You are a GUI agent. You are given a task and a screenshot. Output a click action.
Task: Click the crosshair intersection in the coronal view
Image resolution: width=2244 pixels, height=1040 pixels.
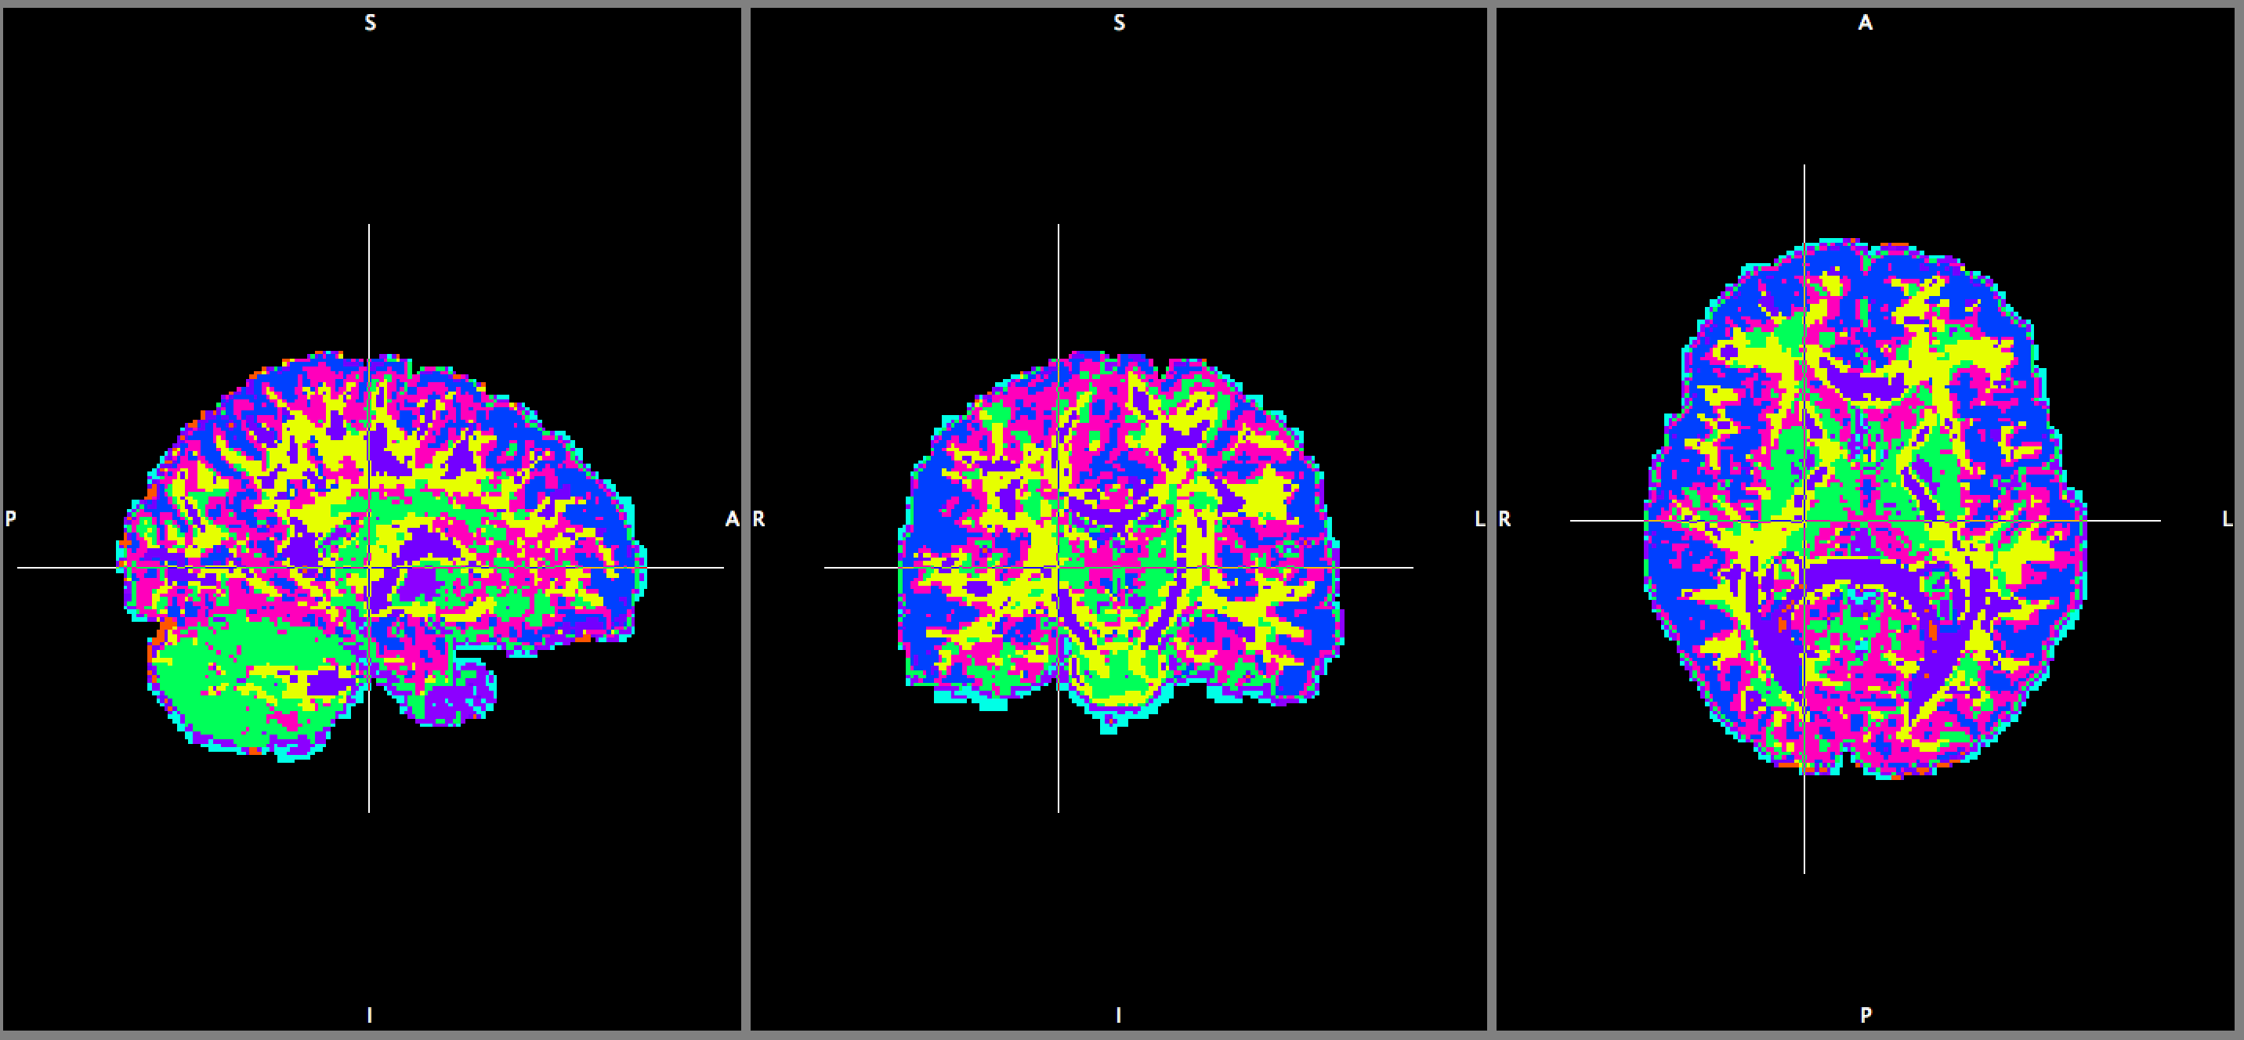1059,568
